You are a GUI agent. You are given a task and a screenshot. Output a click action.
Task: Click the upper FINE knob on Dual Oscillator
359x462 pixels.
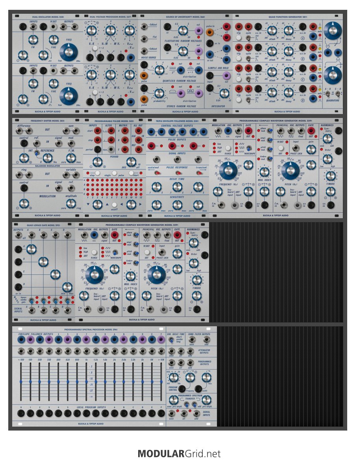click(x=54, y=39)
